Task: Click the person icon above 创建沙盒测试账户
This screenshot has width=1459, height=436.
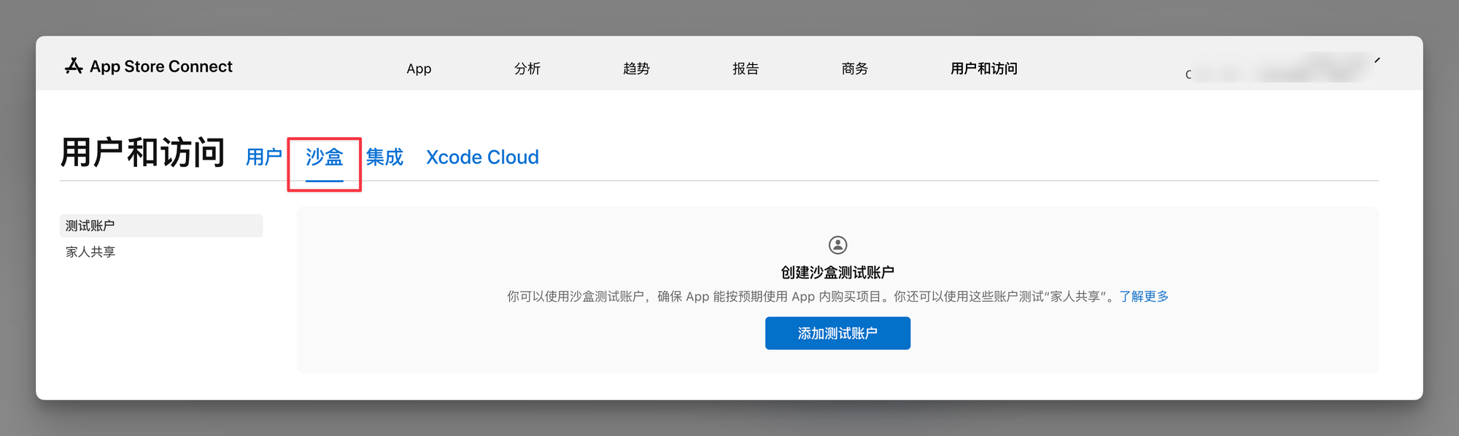Action: [837, 245]
